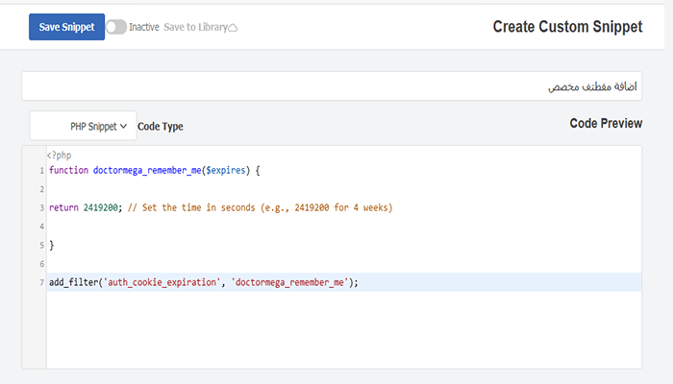Click the Save Snippet button

pos(66,27)
